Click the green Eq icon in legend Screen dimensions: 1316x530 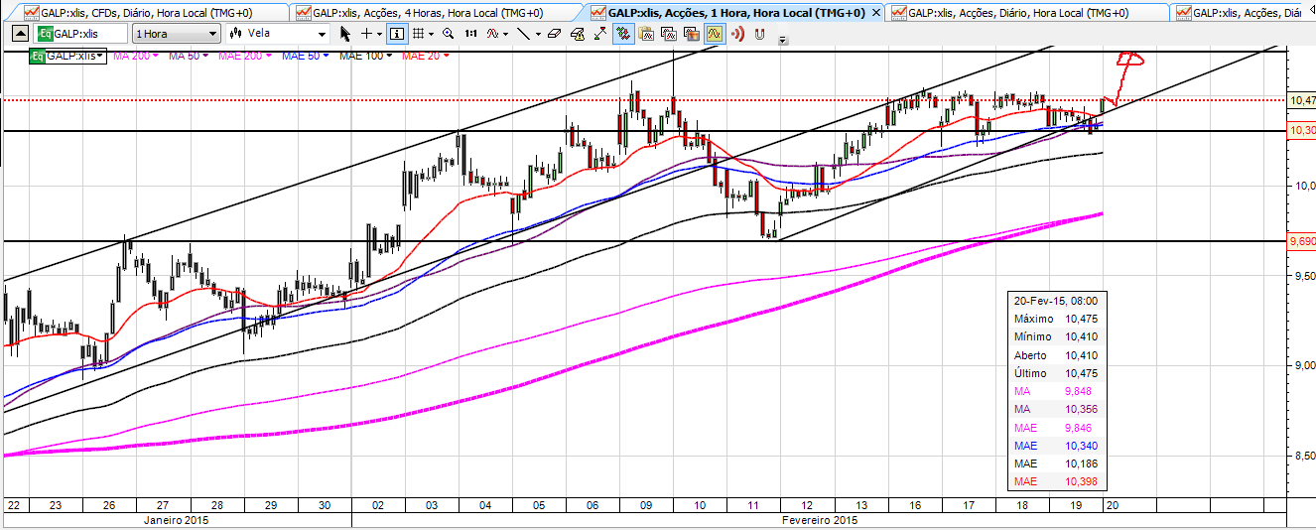(37, 57)
